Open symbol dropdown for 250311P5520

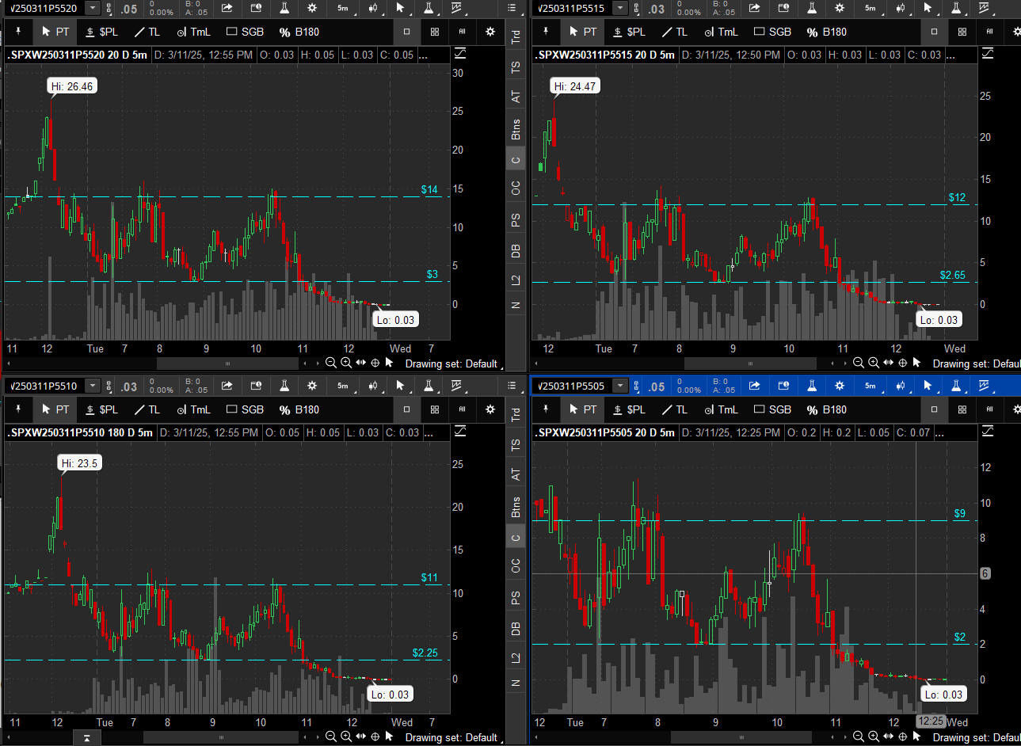tap(93, 9)
